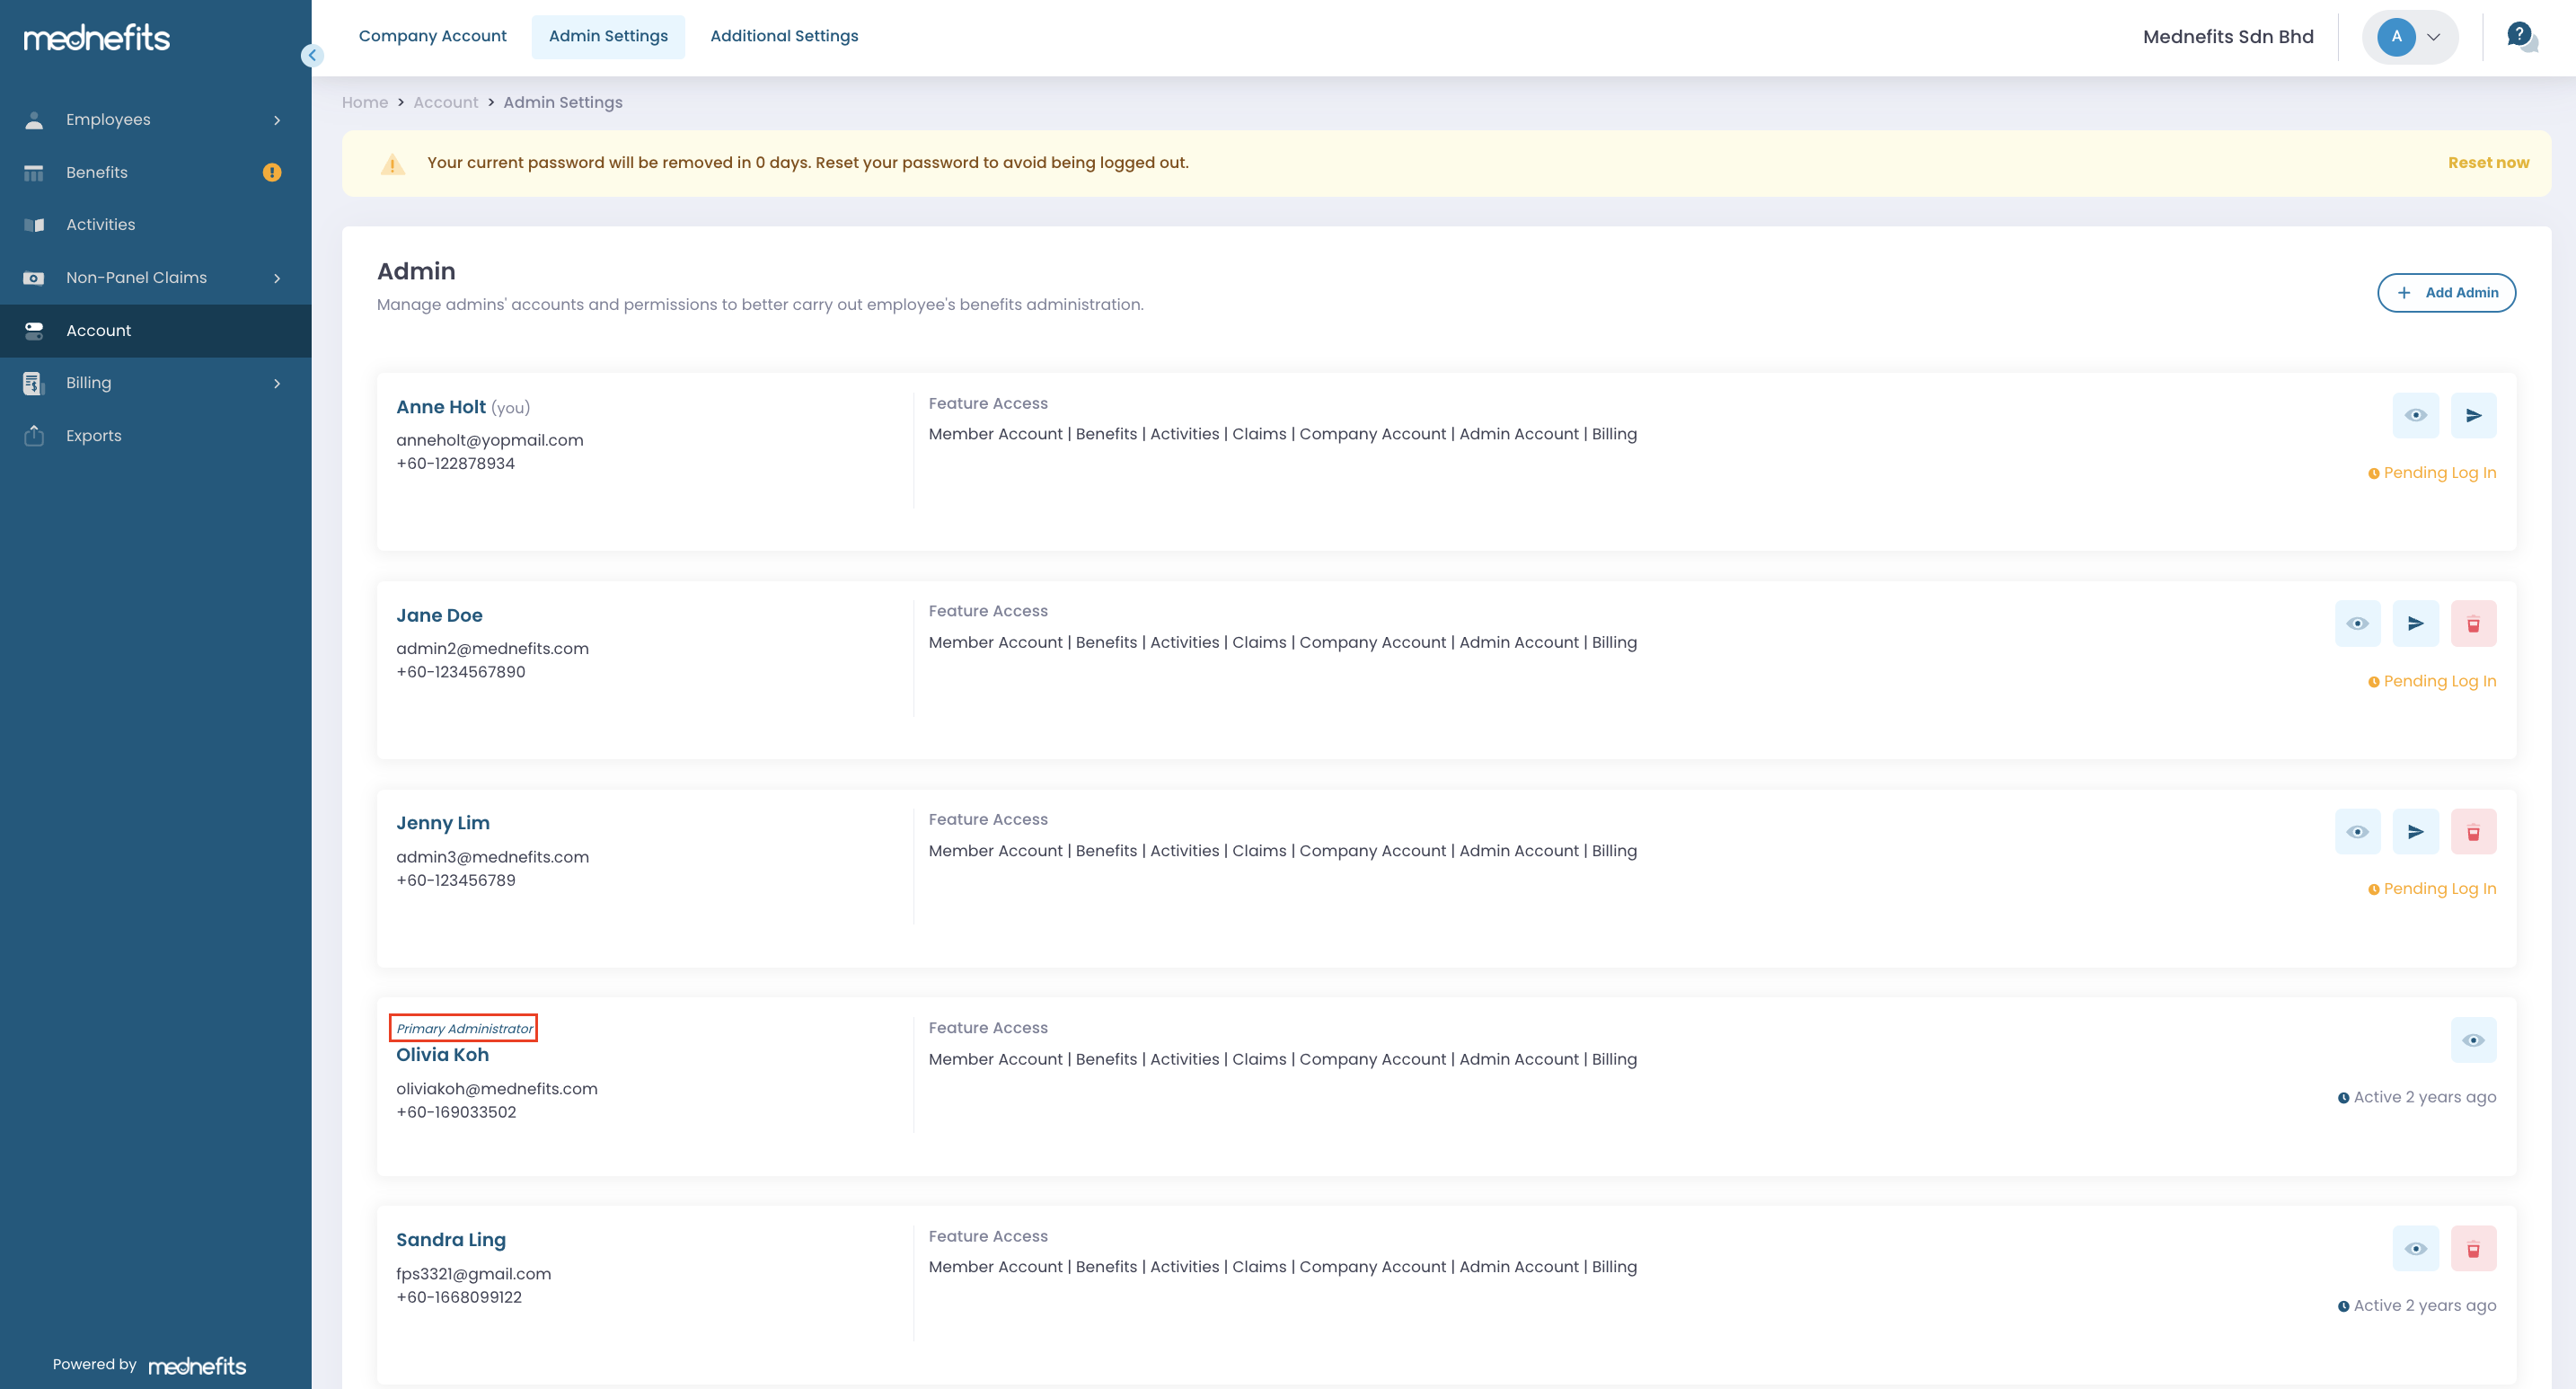The image size is (2576, 1389).
Task: Click the Powered by mednefits footer logo
Action: tap(197, 1366)
